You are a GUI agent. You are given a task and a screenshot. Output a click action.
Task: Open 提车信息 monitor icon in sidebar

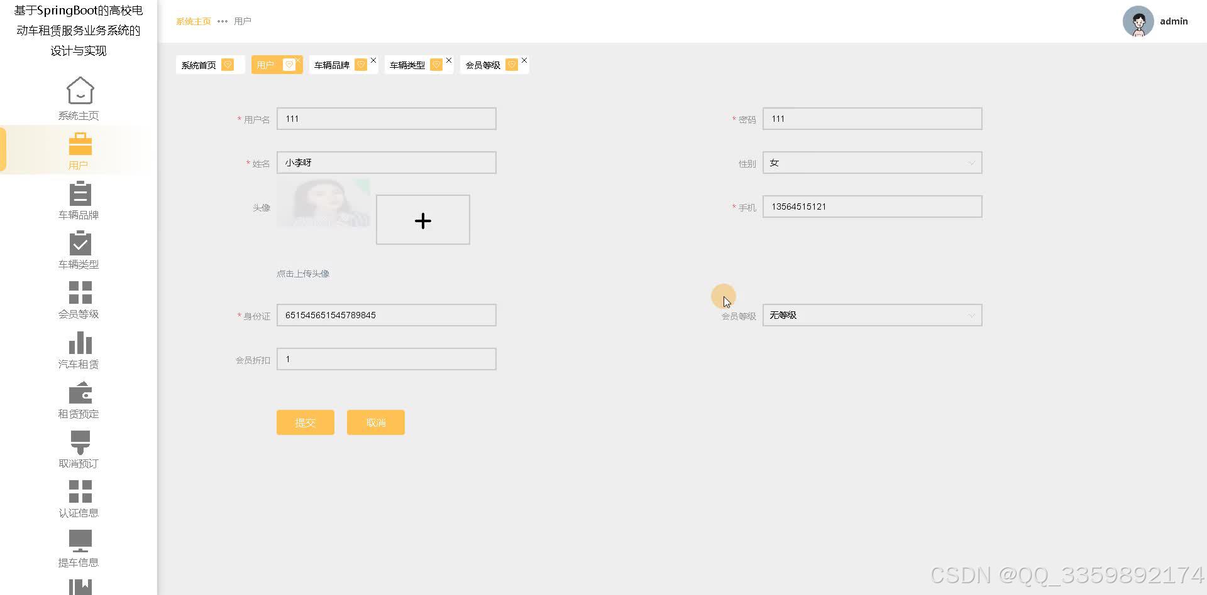coord(80,541)
